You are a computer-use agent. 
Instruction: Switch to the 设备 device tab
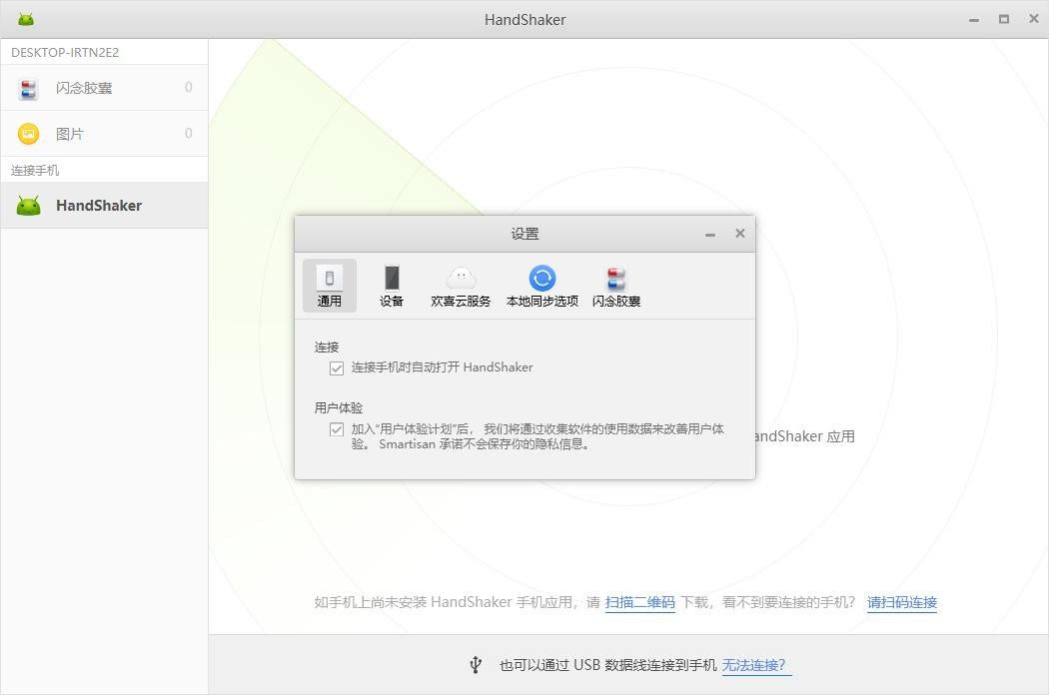[392, 286]
